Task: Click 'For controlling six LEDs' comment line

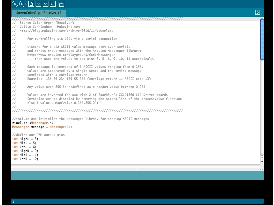Action: [65, 39]
